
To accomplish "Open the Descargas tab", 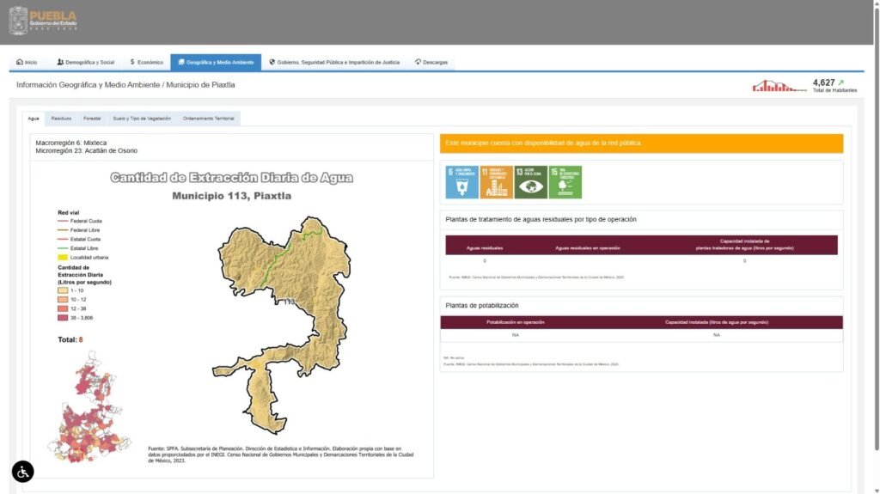I will click(430, 63).
